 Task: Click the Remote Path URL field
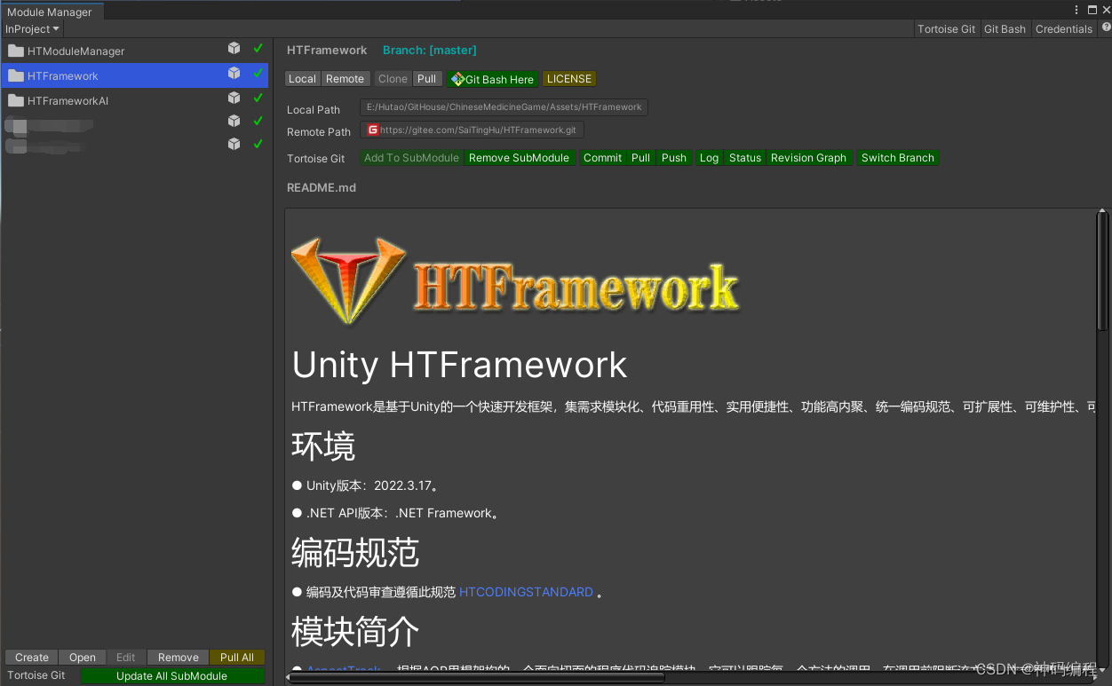coord(472,130)
